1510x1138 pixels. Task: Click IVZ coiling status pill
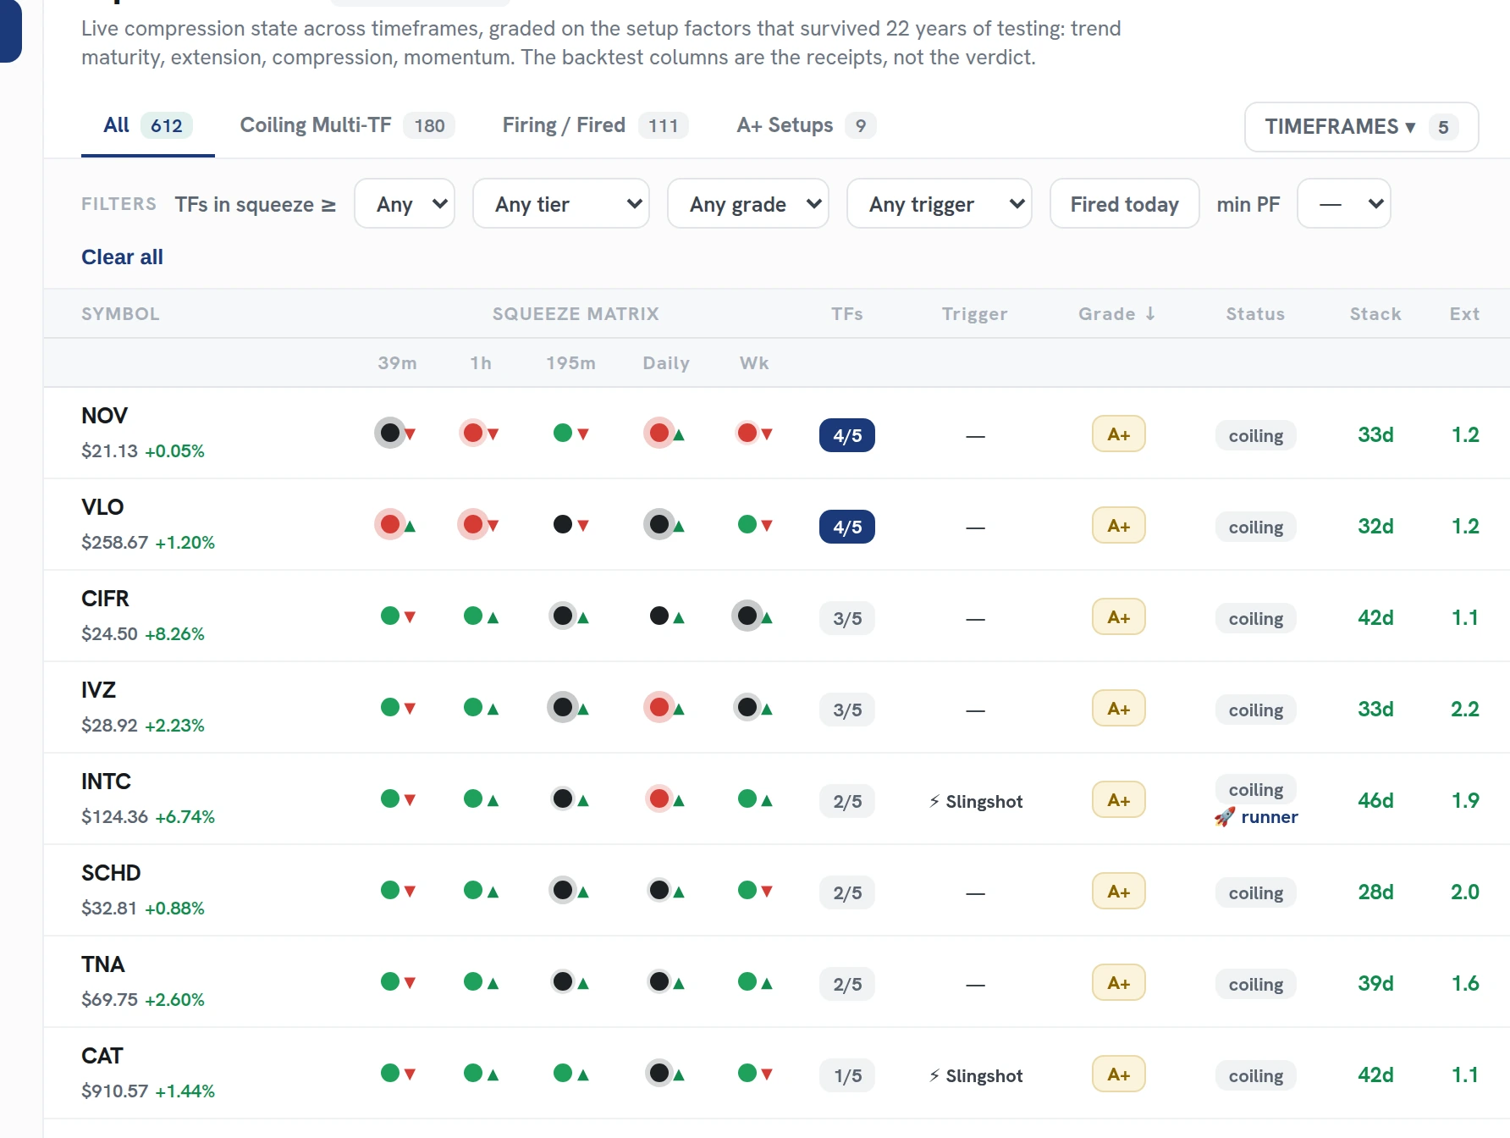pos(1256,710)
